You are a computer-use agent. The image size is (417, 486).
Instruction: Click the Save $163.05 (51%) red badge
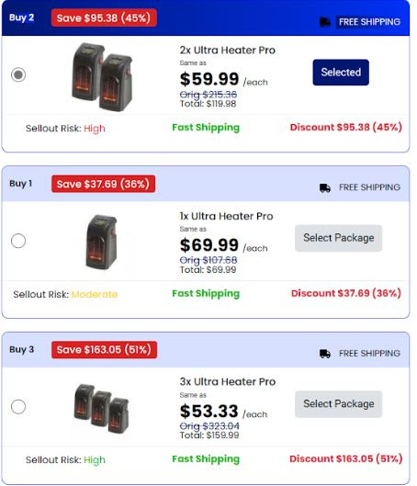pyautogui.click(x=104, y=350)
